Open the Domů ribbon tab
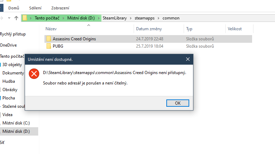Viewport: 275px width, 154px height. click(x=14, y=8)
